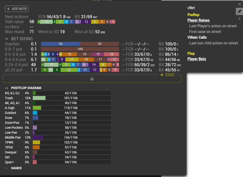Click the Overbet sizing row label
The height and width of the screenshot is (177, 243).
12,44
